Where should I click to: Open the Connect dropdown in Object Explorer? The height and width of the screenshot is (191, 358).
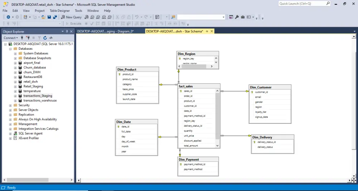[x=11, y=38]
